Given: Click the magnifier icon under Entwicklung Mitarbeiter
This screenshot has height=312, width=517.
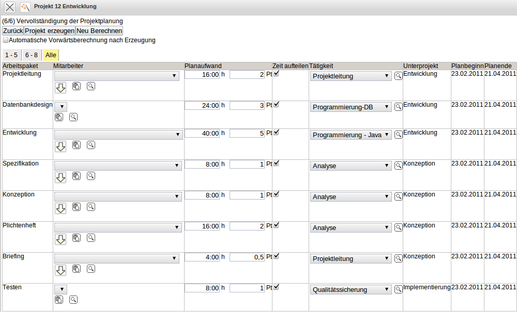Looking at the screenshot, I should 91,145.
